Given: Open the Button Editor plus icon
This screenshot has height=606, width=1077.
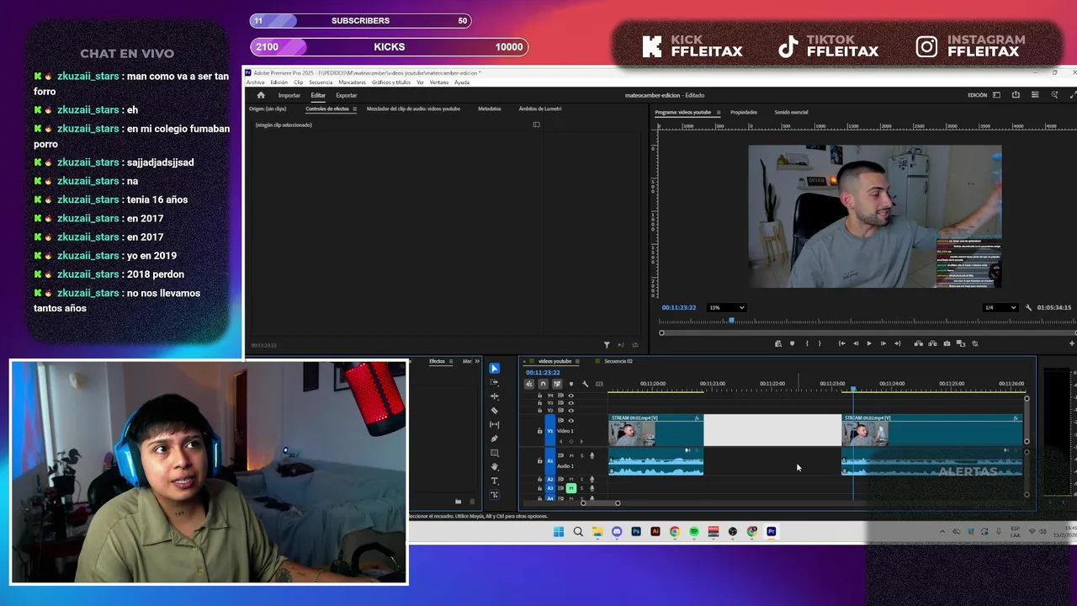Looking at the screenshot, I should (1071, 343).
